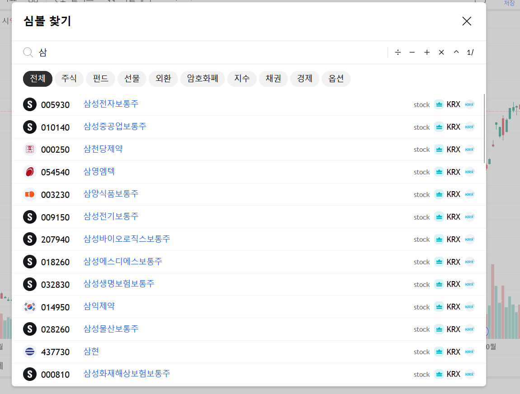Click the Korean flag logo for 014950
The width and height of the screenshot is (520, 394).
pos(29,307)
